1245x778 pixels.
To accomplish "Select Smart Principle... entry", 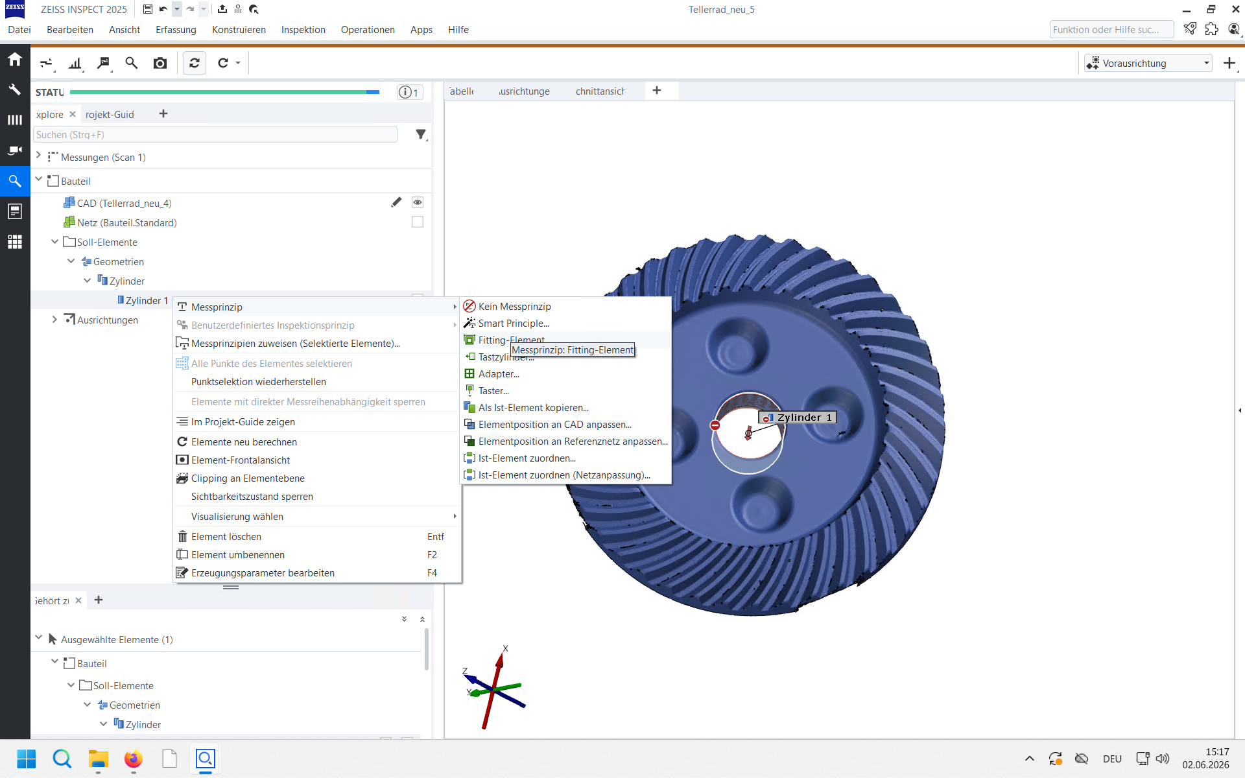I will (x=565, y=323).
